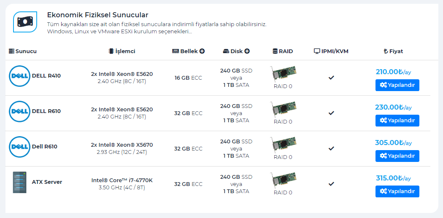
Task: Click the Intel Core i7-4770K processor text
Action: 122,180
